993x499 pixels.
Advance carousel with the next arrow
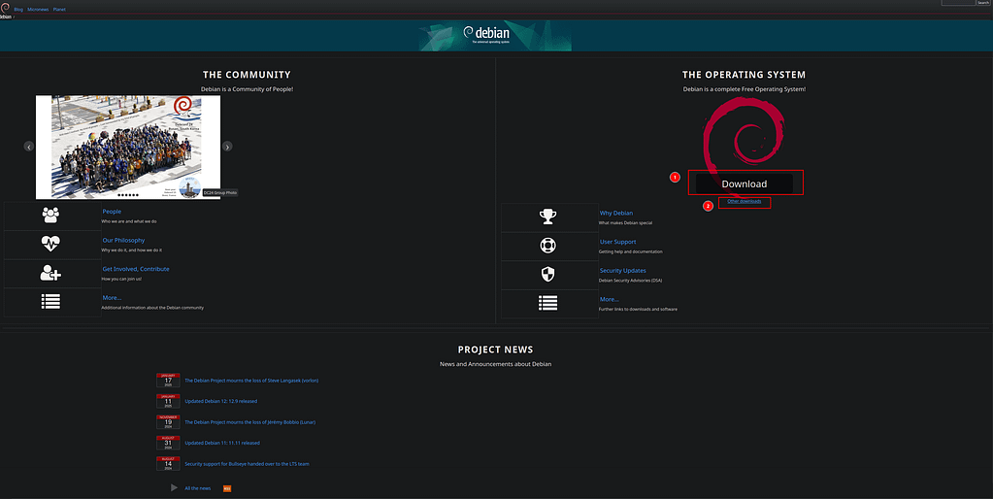click(x=227, y=147)
